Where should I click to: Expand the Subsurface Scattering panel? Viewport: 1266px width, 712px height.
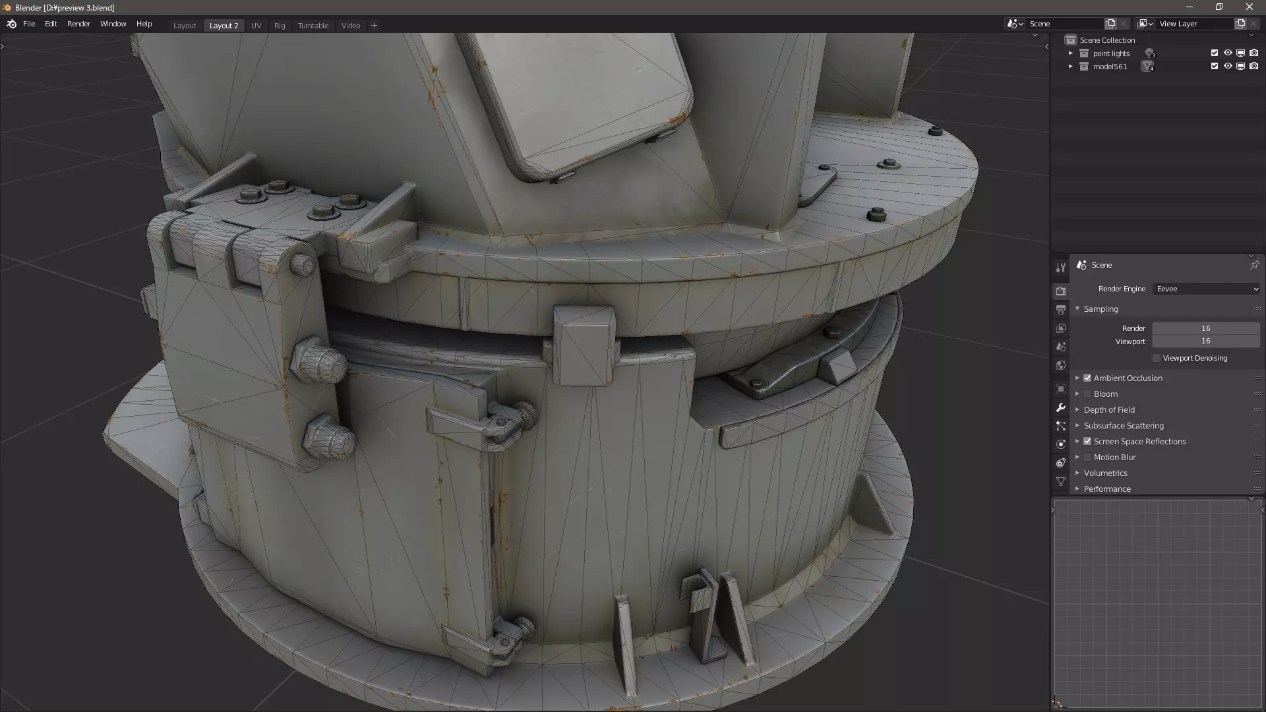coord(1077,425)
